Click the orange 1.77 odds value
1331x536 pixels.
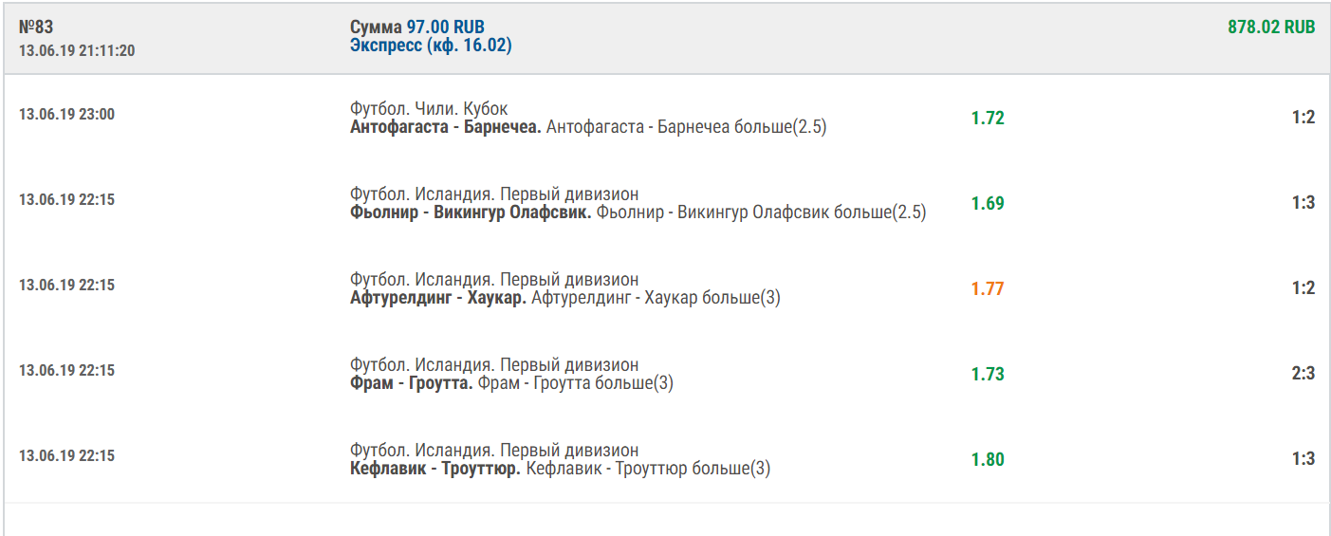coord(987,289)
